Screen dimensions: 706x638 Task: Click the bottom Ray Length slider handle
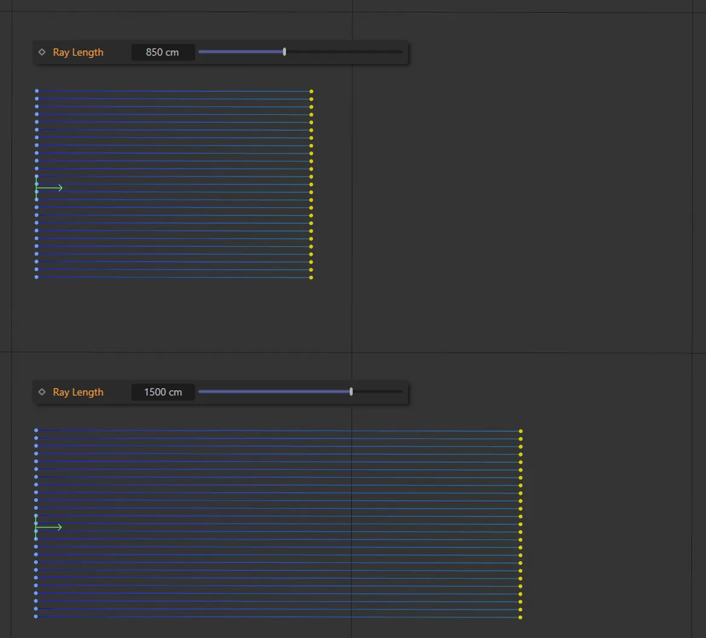[351, 391]
